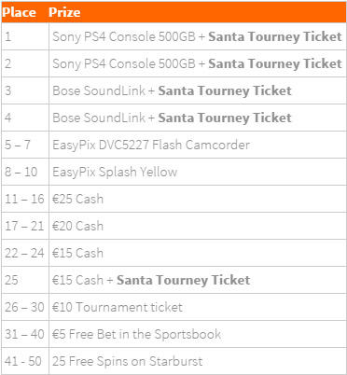This screenshot has height=375, width=347.
Task: Click 25 Free Spins on Starburst
Action: 128,361
